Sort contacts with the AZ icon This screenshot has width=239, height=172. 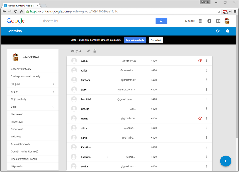point(217,31)
